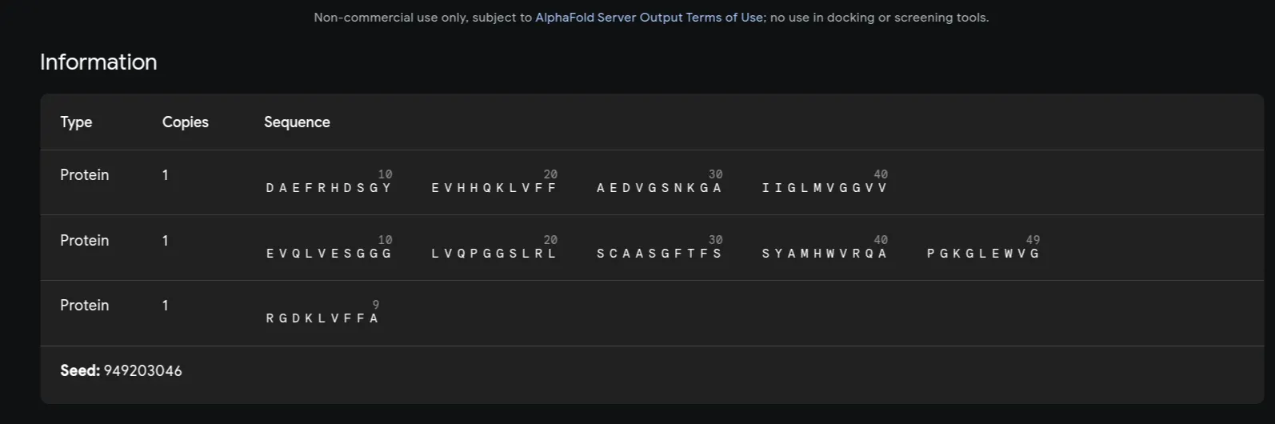
Task: Click the Copies column header
Action: 186,122
